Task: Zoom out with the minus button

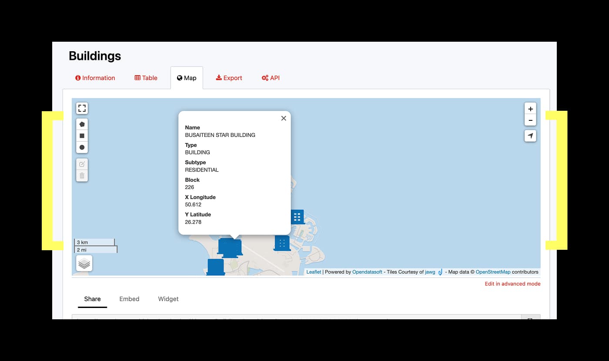Action: pyautogui.click(x=530, y=120)
